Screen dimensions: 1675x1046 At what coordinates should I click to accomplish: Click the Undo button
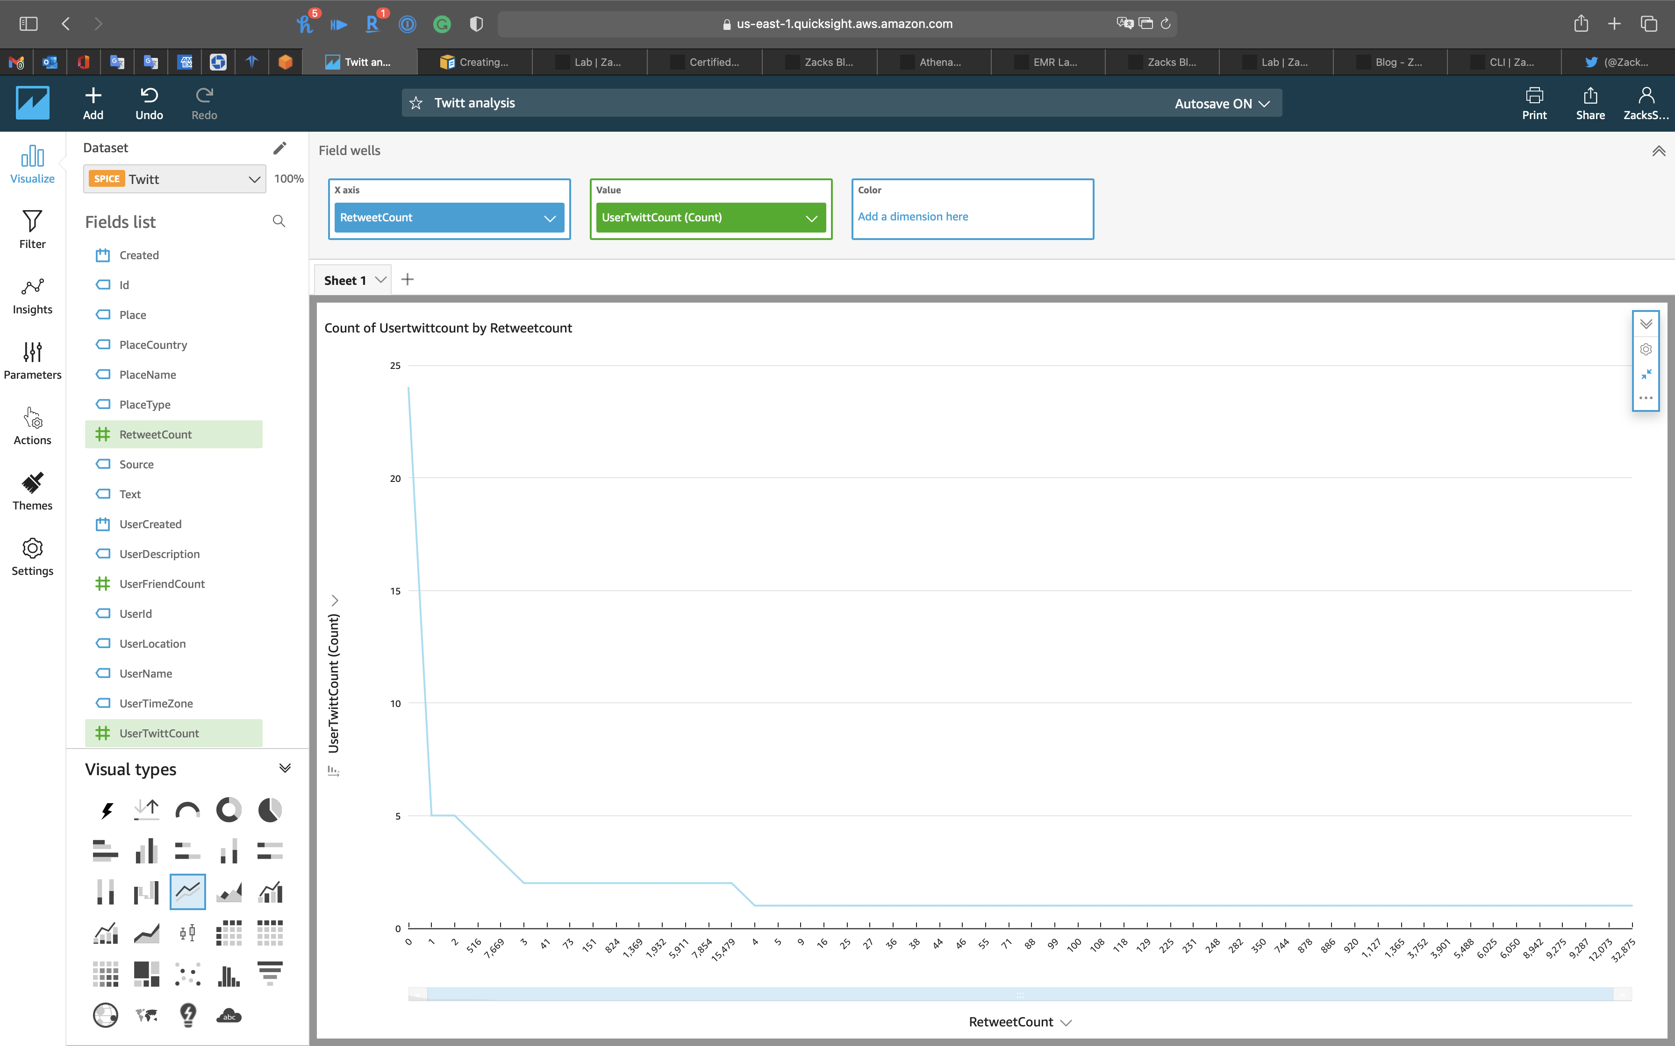[149, 103]
